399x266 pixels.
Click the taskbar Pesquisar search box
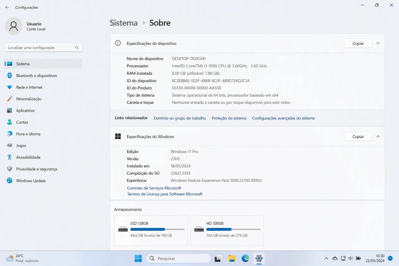click(x=179, y=258)
